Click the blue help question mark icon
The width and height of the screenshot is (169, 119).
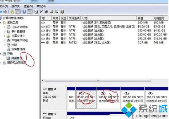tap(24, 12)
